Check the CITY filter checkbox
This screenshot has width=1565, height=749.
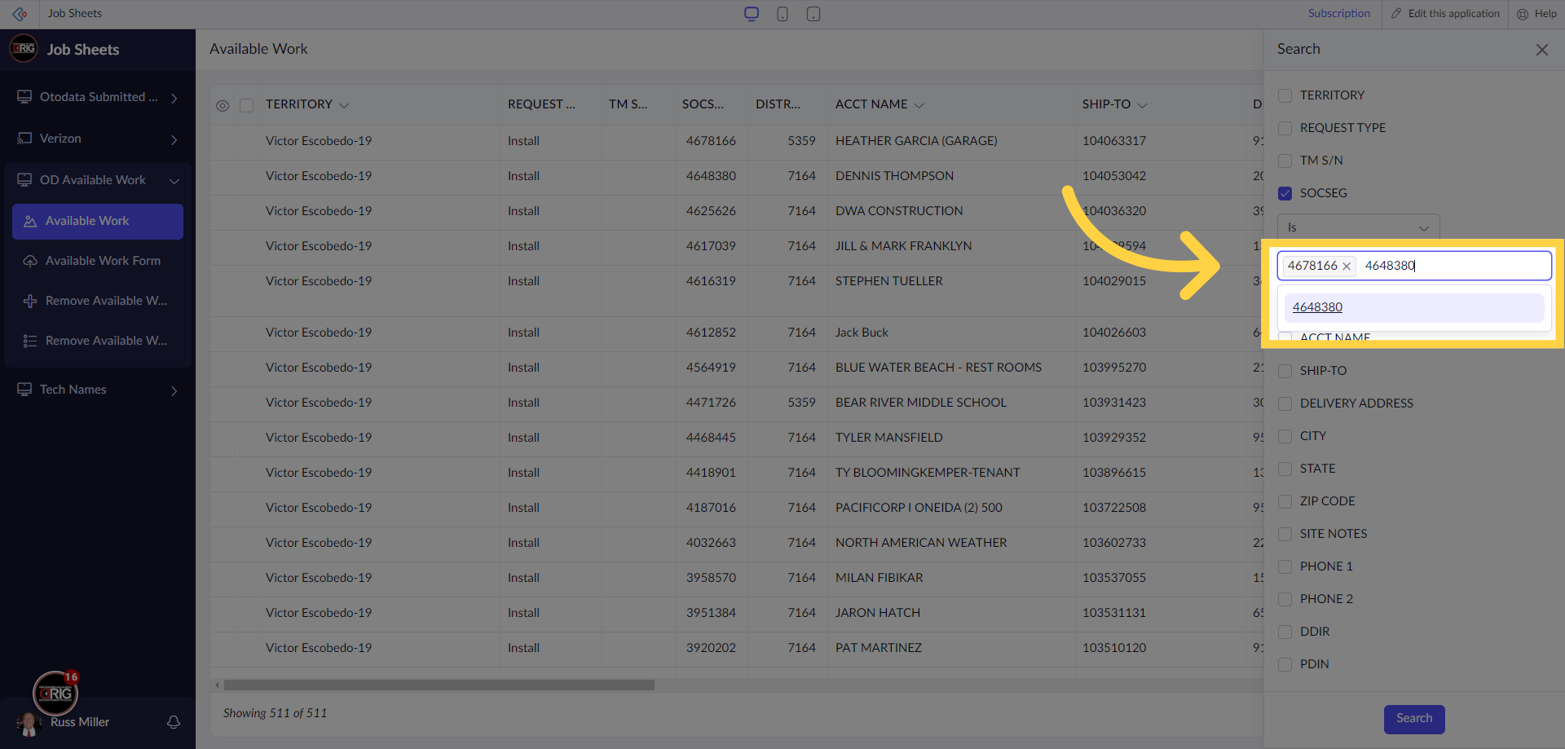[x=1285, y=437]
